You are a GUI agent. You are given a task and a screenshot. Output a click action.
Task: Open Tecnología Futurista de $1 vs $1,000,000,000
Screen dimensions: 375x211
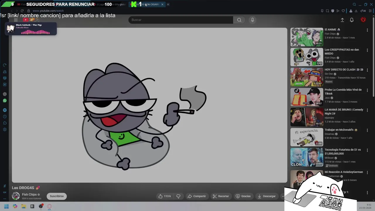coord(343,152)
